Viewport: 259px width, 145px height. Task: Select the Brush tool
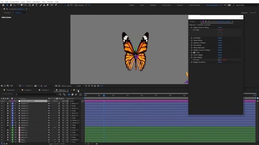point(40,5)
